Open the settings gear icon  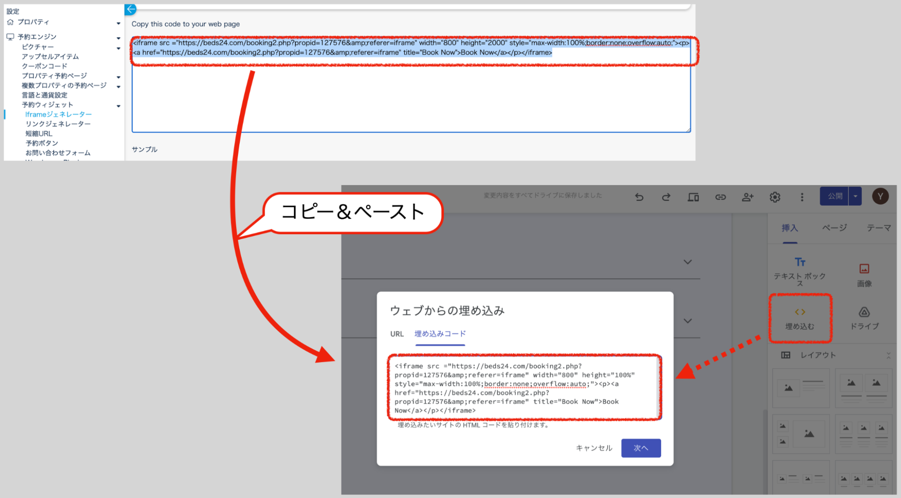coord(775,197)
